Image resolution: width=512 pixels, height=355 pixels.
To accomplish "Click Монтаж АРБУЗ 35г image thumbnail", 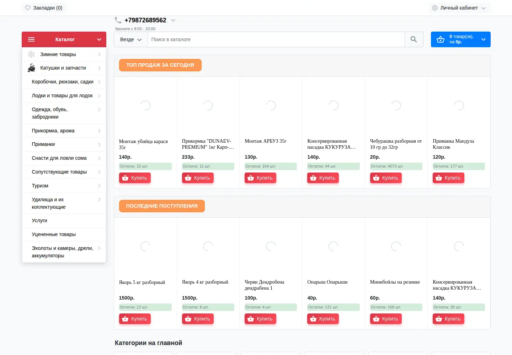I will pos(271,105).
